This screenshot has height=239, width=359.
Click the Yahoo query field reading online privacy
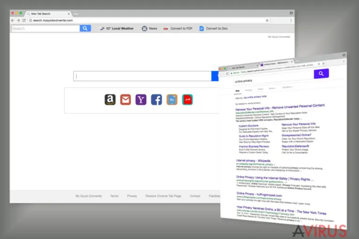tap(273, 80)
